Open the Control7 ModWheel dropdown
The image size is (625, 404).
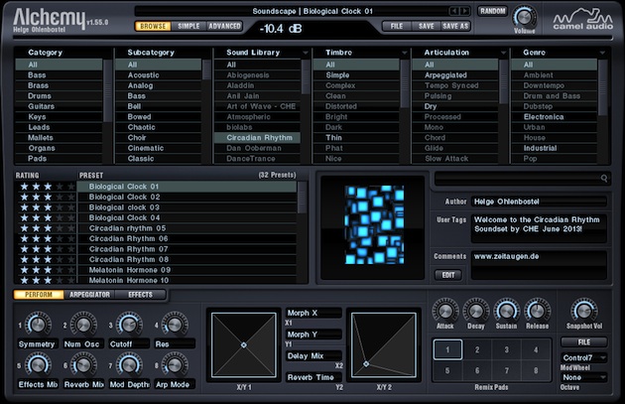[x=584, y=357]
